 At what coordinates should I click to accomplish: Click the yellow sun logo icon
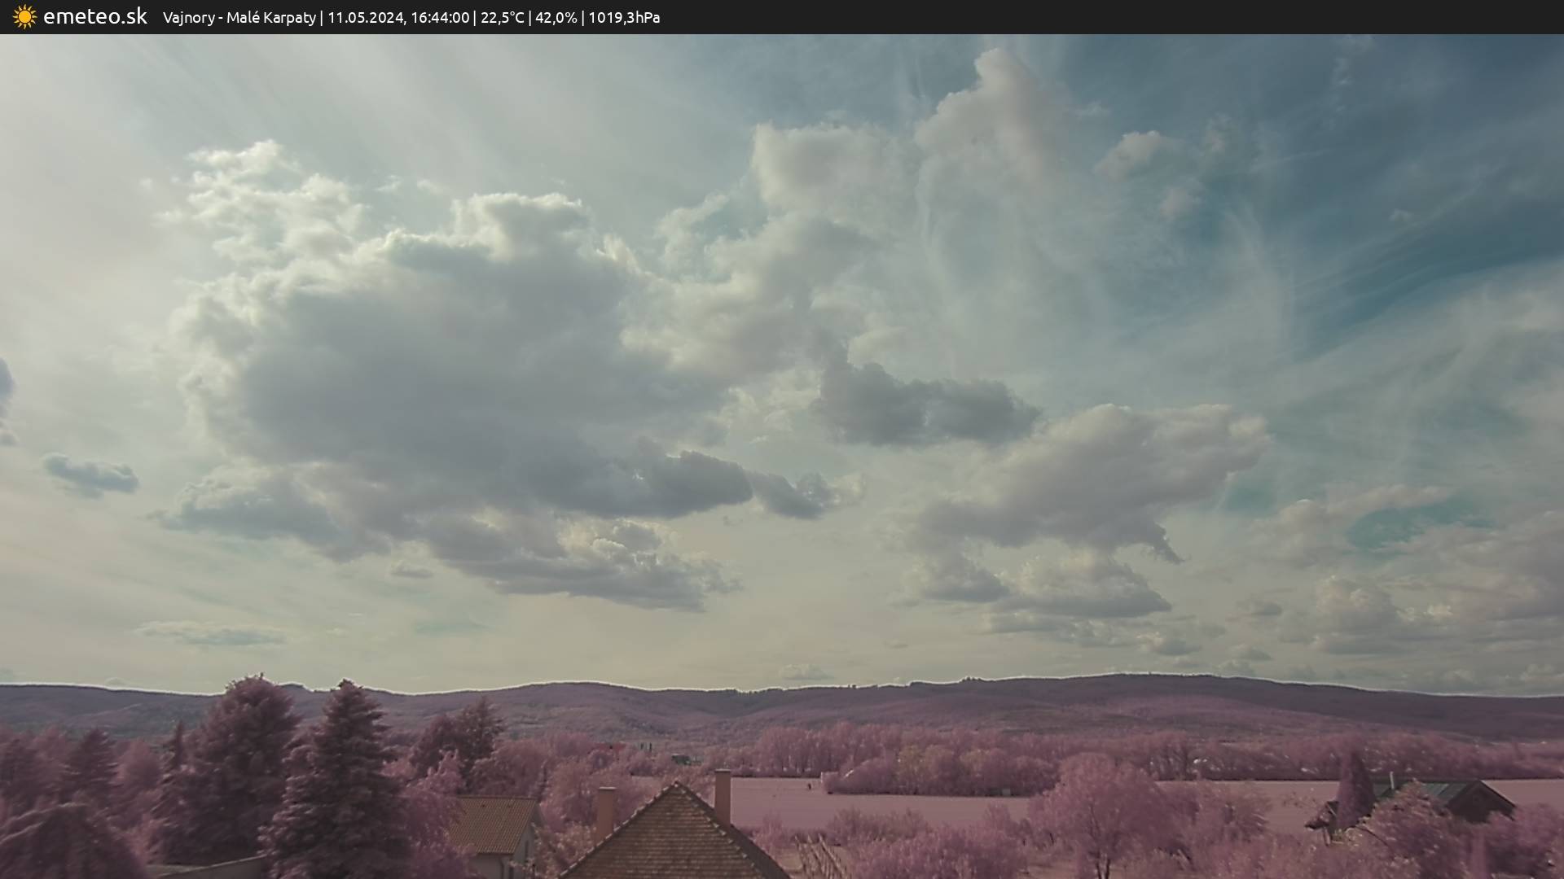[x=24, y=16]
